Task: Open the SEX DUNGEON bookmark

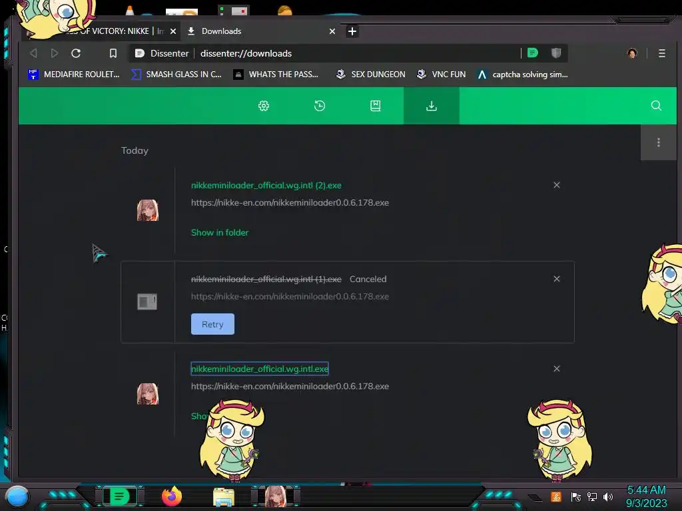Action: tap(370, 75)
